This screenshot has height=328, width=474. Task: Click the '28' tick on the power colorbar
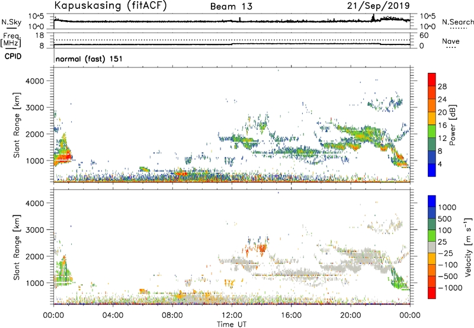(x=442, y=86)
